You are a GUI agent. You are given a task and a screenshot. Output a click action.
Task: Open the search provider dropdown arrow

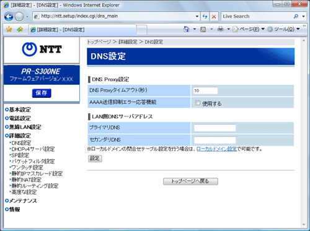coord(303,16)
